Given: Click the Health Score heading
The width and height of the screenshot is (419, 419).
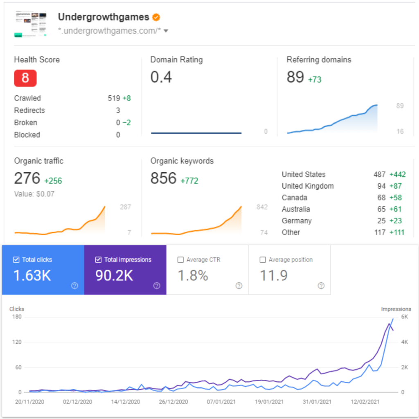Looking at the screenshot, I should coord(37,60).
